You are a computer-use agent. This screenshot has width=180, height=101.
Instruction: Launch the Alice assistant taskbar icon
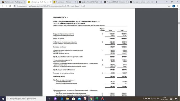click(55, 98)
